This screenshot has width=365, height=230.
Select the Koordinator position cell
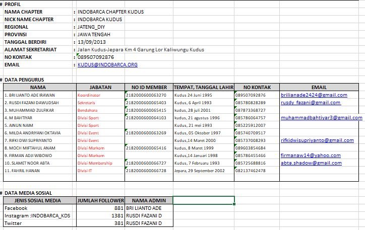tap(100, 95)
